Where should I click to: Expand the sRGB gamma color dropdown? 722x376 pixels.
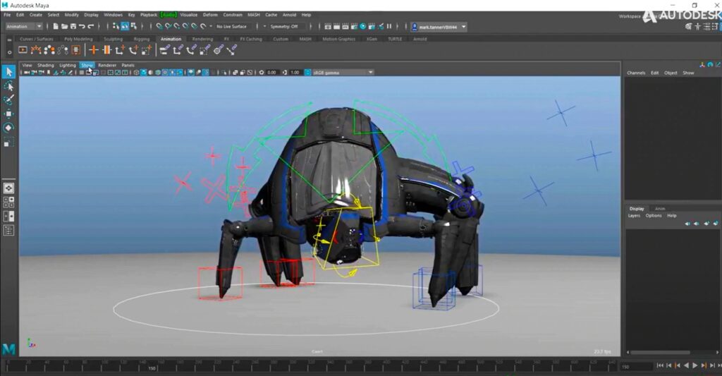point(343,73)
